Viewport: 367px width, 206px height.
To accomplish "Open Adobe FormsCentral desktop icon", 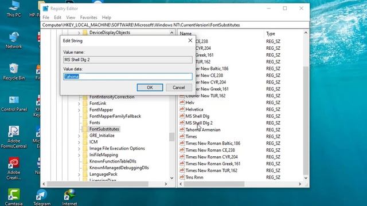I will [14, 137].
